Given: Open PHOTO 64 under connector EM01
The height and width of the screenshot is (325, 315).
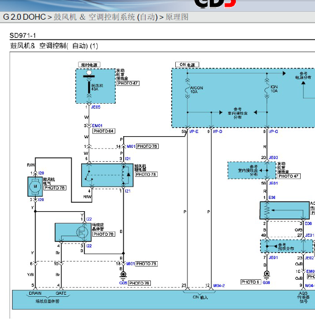Looking at the screenshot, I should pyautogui.click(x=104, y=131).
